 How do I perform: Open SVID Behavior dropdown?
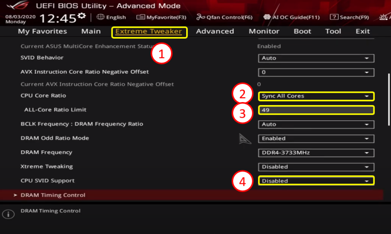pos(316,58)
